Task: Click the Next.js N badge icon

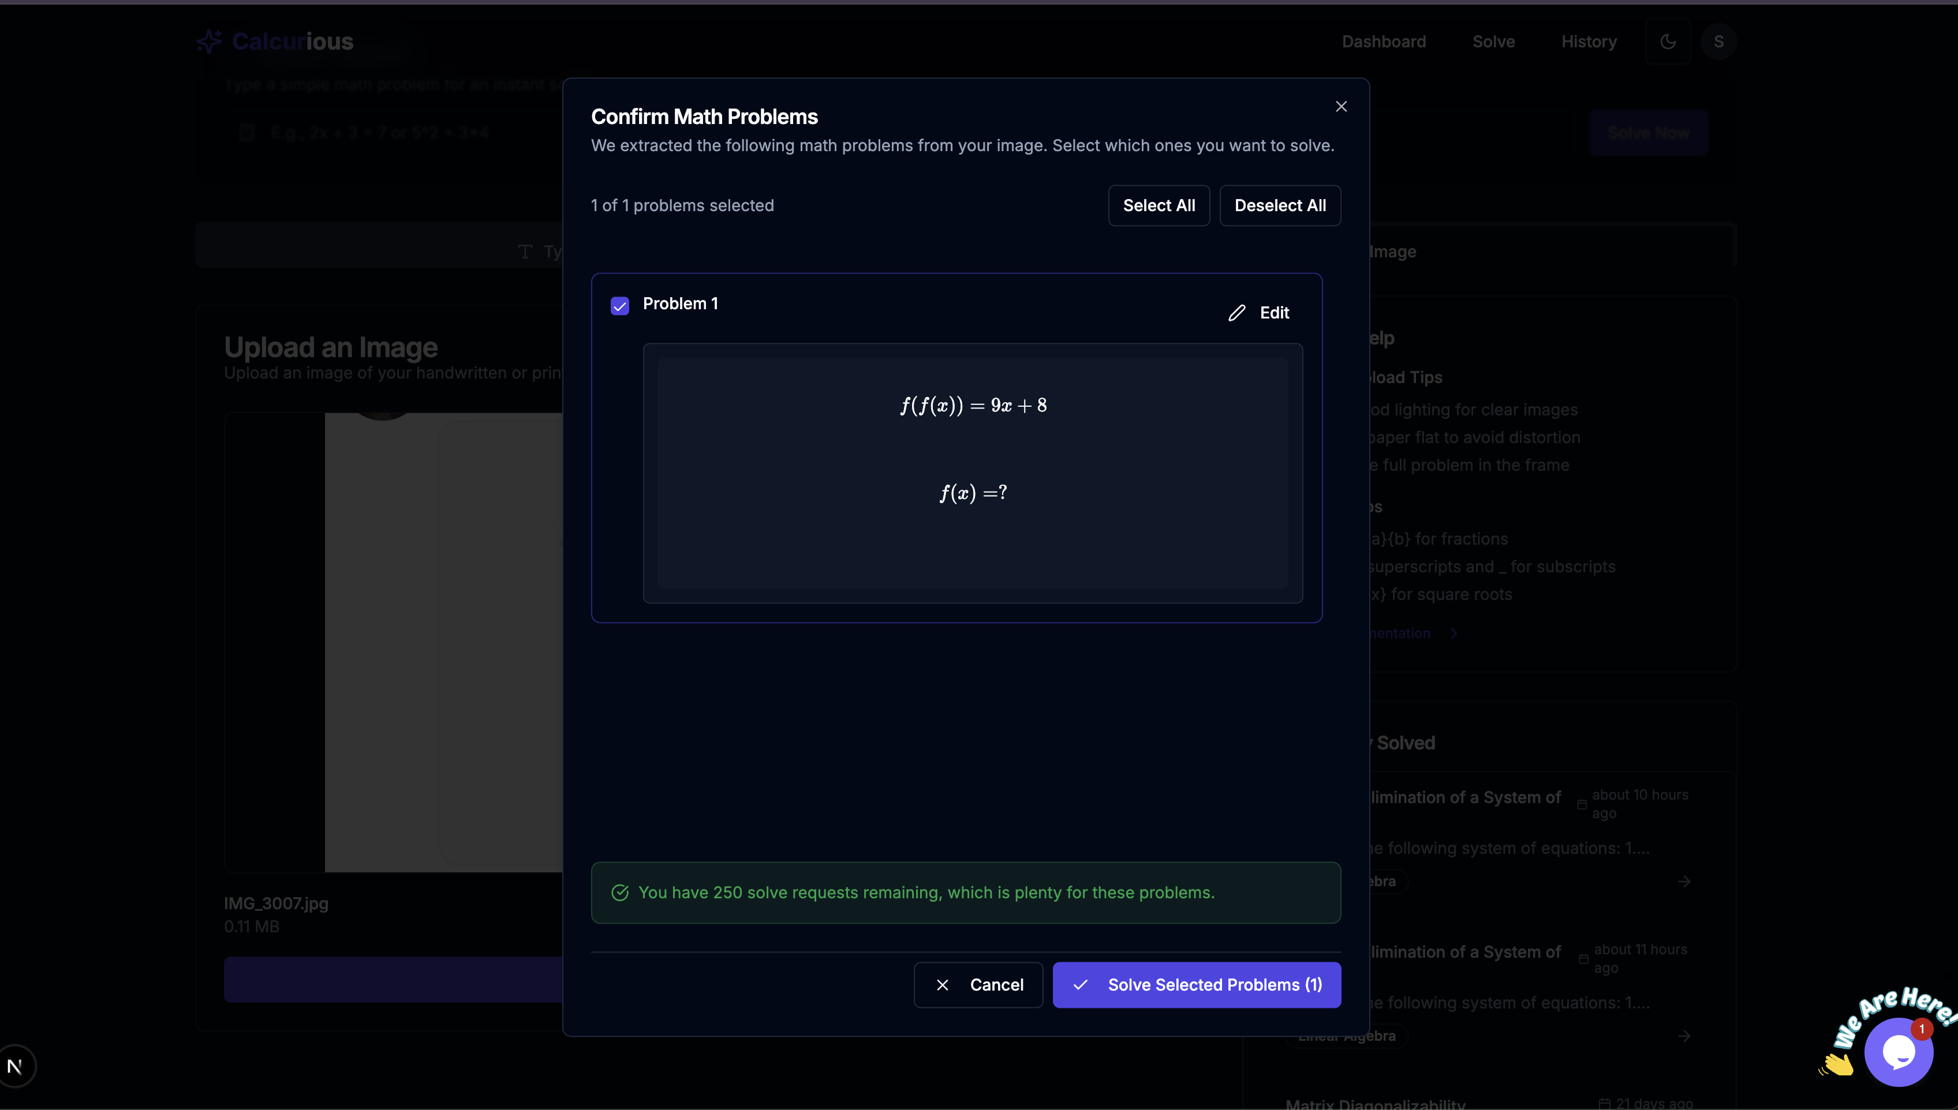Action: 15,1066
